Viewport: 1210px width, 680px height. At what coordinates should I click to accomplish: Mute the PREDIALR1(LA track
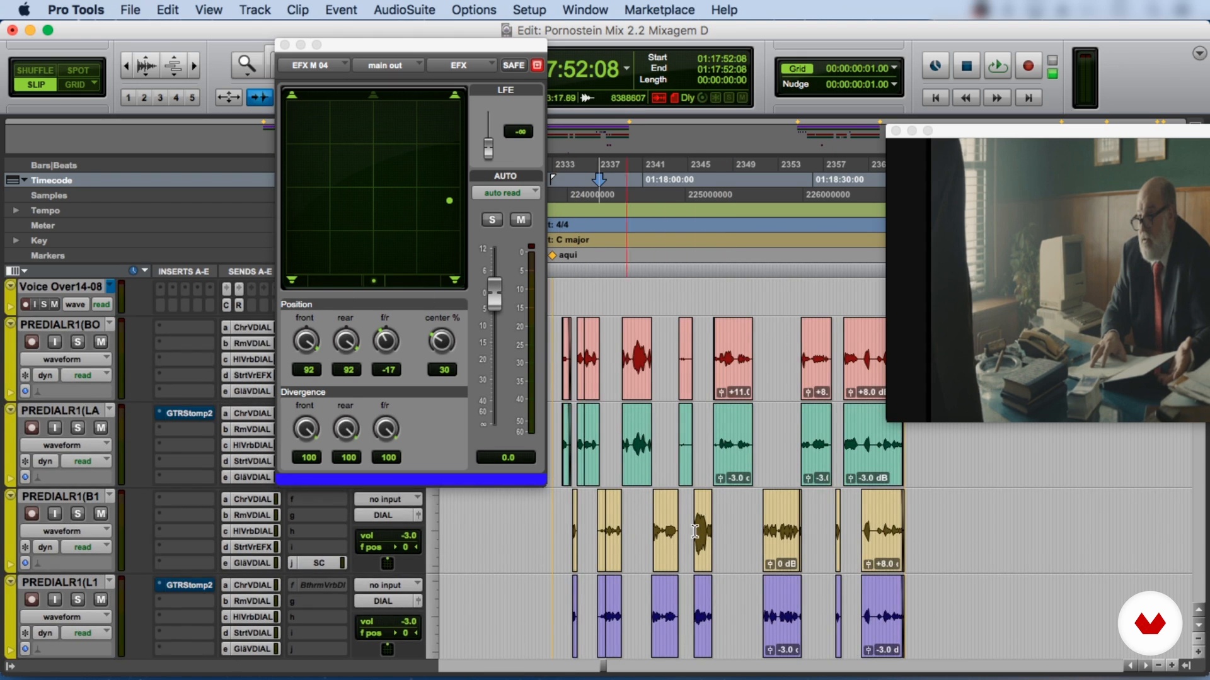(100, 428)
